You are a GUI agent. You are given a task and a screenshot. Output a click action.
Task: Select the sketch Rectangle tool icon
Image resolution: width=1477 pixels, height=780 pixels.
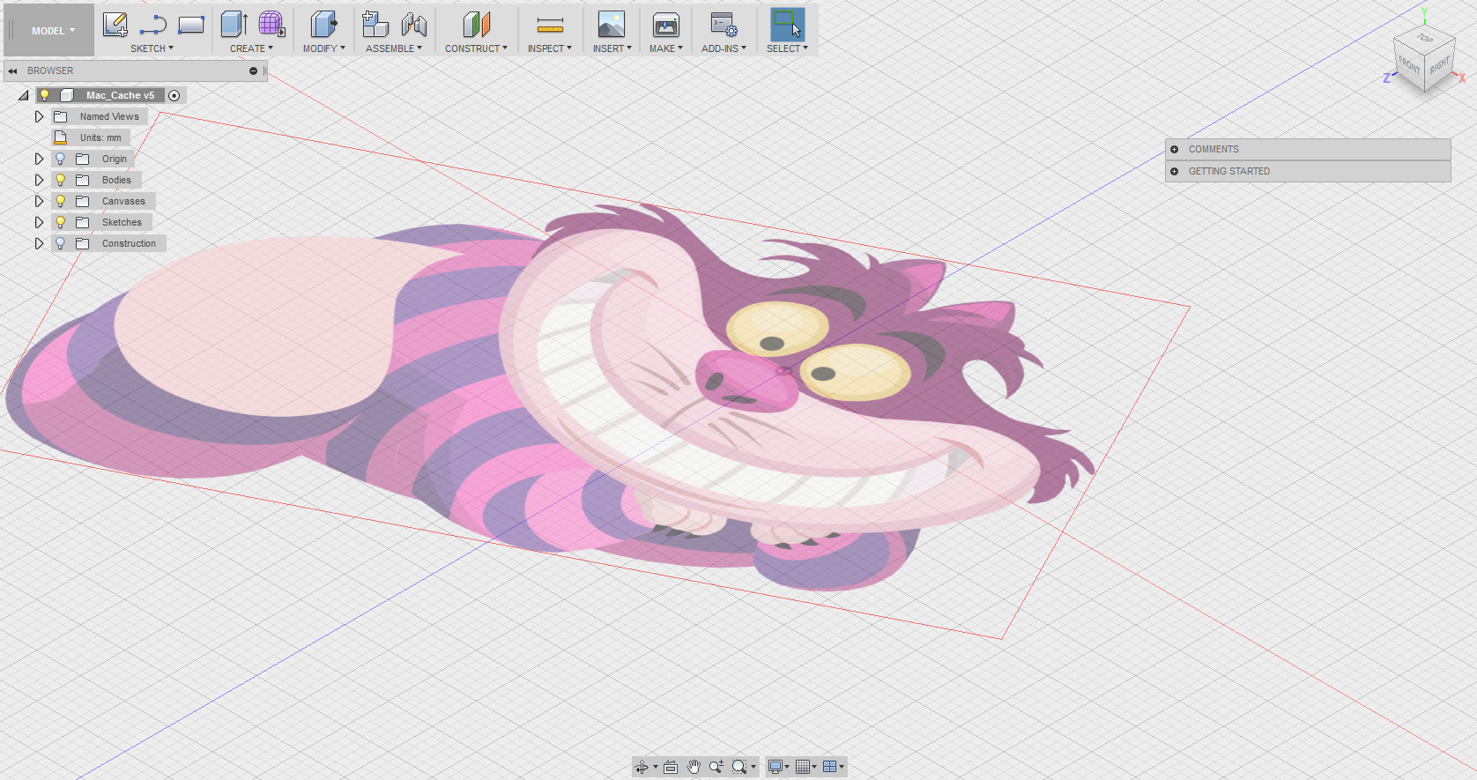pyautogui.click(x=190, y=25)
